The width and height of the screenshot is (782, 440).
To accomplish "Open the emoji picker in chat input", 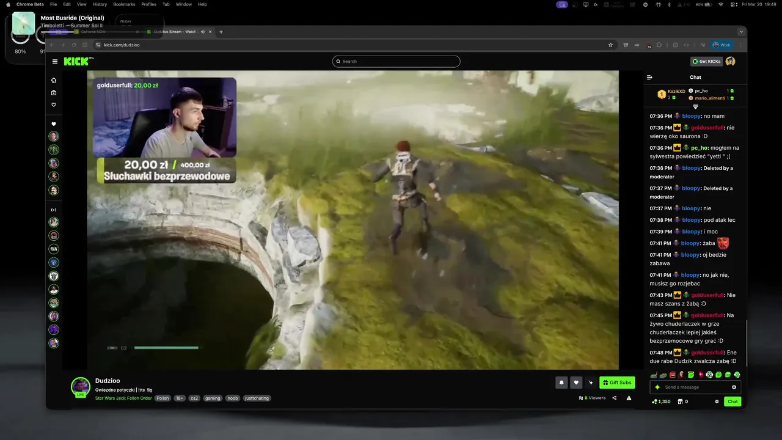I will click(734, 387).
